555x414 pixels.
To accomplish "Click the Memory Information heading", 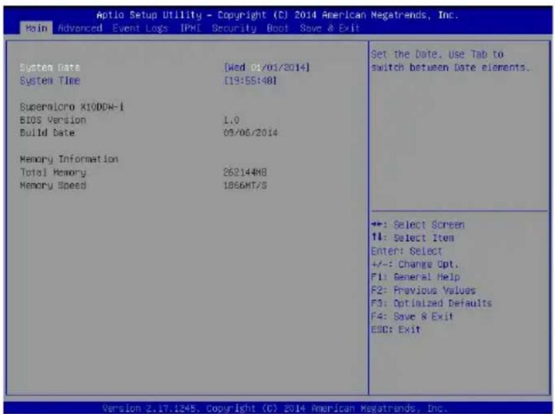I will pyautogui.click(x=69, y=159).
